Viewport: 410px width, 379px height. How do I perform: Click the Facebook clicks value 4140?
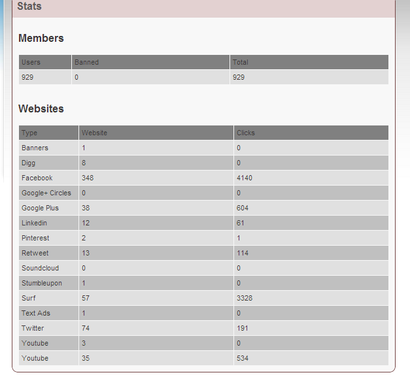245,178
